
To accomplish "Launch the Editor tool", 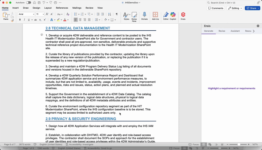I will click(x=166, y=16).
